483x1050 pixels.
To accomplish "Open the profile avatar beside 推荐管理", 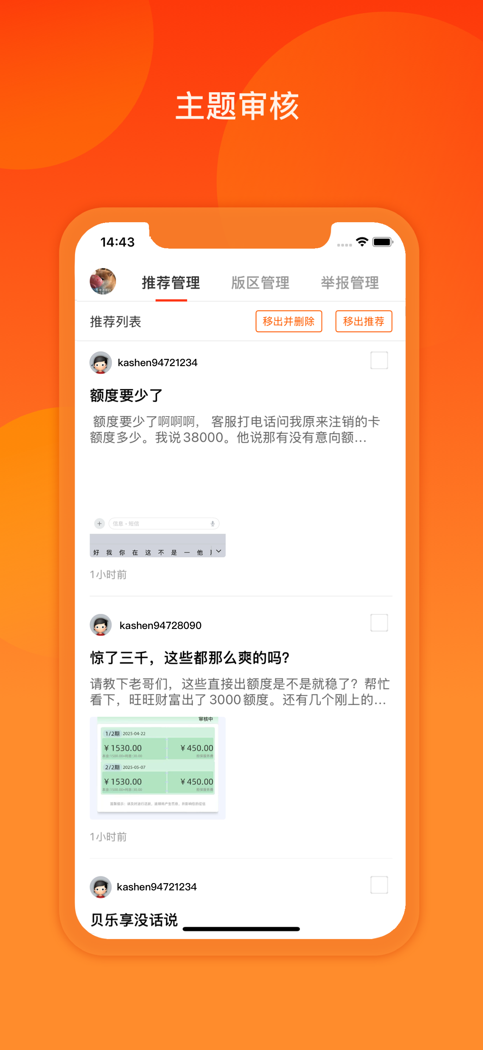I will [x=102, y=281].
